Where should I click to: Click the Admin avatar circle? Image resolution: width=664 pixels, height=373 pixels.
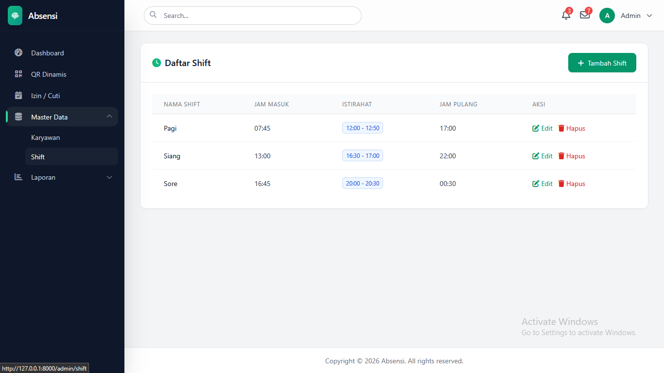click(x=607, y=16)
